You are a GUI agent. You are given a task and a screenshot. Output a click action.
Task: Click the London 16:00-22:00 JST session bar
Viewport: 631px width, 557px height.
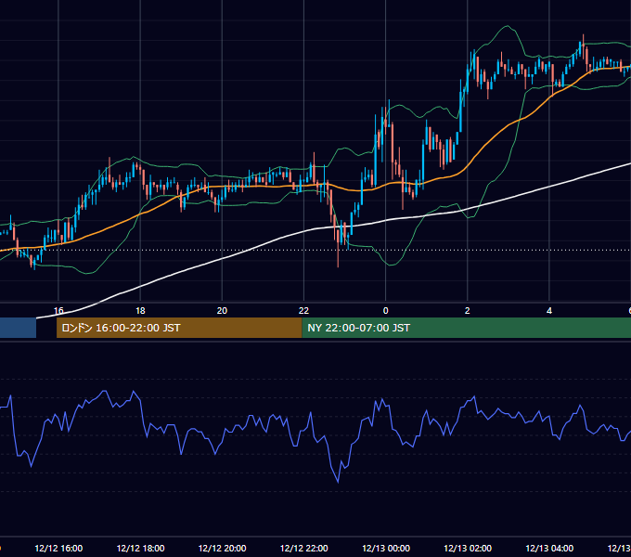(x=179, y=328)
